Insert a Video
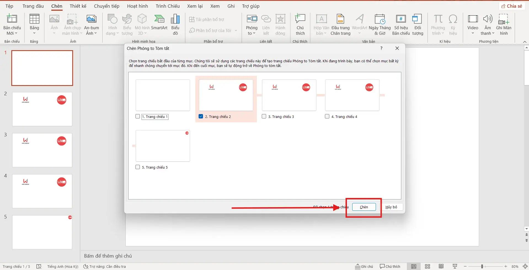529x270 pixels. (x=473, y=24)
